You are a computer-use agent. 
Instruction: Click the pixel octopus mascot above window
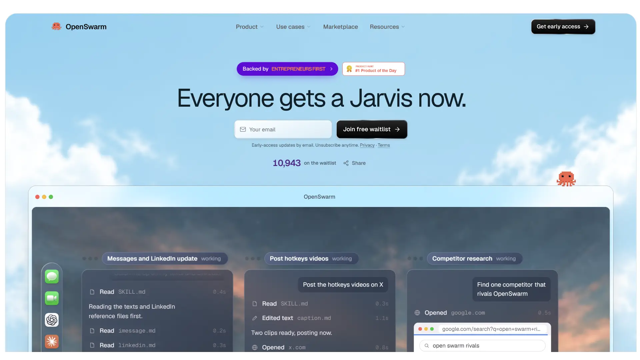[x=566, y=179]
